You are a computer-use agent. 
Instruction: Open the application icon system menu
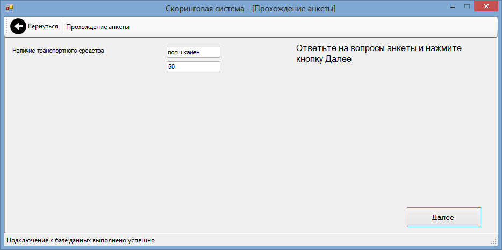tap(10, 8)
